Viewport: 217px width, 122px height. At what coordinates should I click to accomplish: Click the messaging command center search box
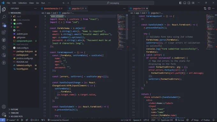click(x=113, y=3)
